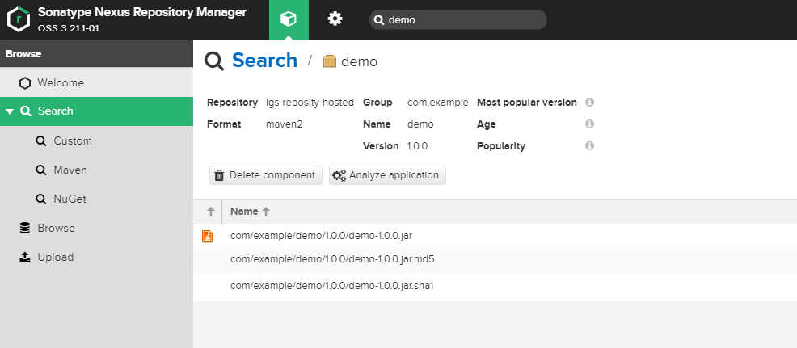The height and width of the screenshot is (348, 797).
Task: Click the Welcome hexagon icon
Action: [26, 82]
